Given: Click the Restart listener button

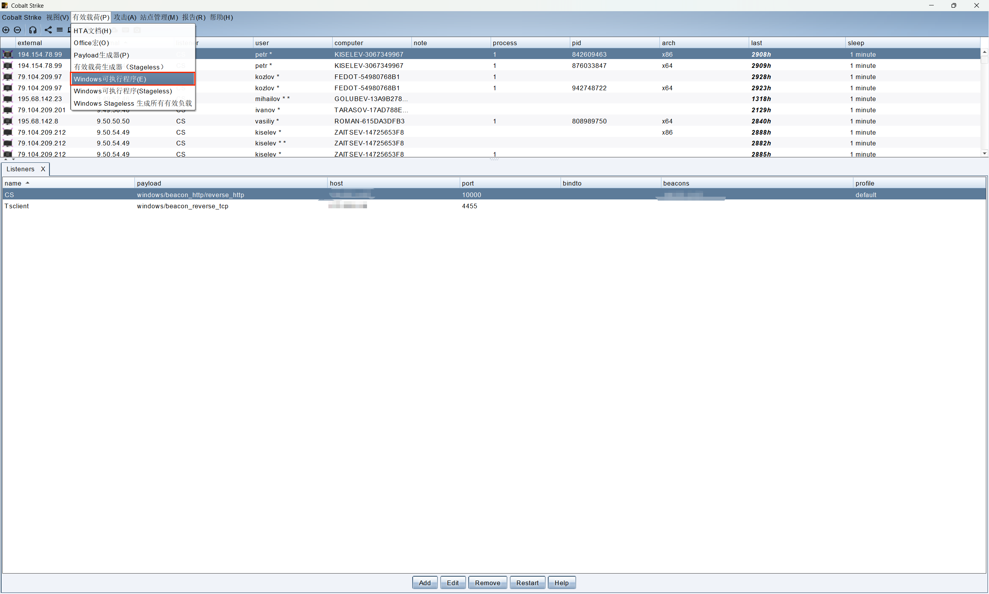Looking at the screenshot, I should [527, 583].
